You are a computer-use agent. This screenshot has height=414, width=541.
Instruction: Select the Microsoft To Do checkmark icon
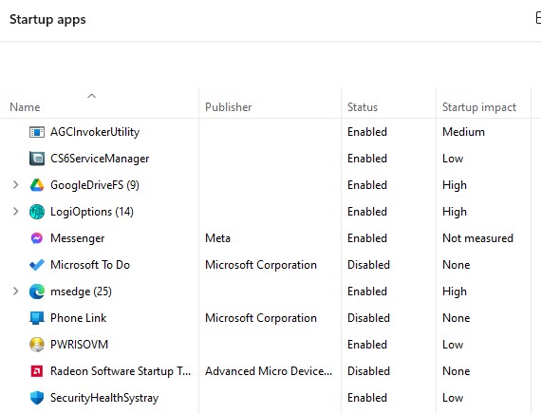37,265
